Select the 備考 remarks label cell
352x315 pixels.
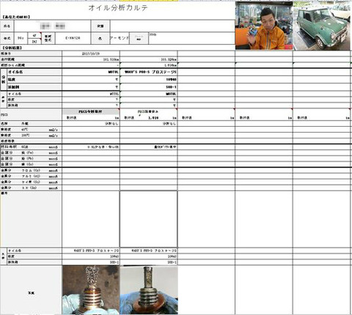point(31,219)
